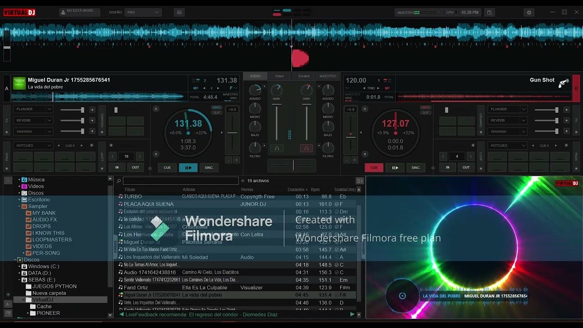
Task: Click the deck A pitch fader
Action: 232,133
